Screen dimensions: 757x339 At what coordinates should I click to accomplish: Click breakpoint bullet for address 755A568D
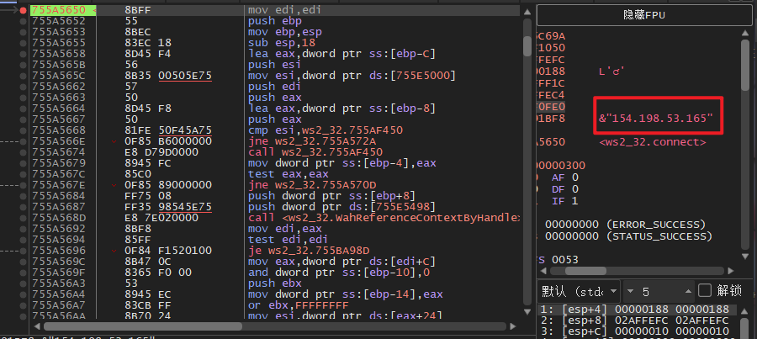point(23,218)
